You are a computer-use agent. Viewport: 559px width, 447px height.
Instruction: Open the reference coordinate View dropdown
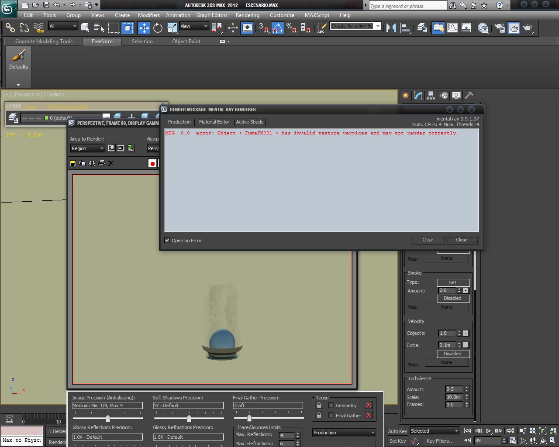194,26
